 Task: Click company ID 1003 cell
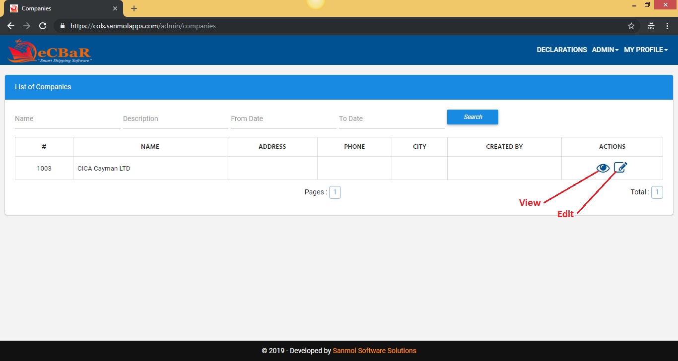(44, 168)
